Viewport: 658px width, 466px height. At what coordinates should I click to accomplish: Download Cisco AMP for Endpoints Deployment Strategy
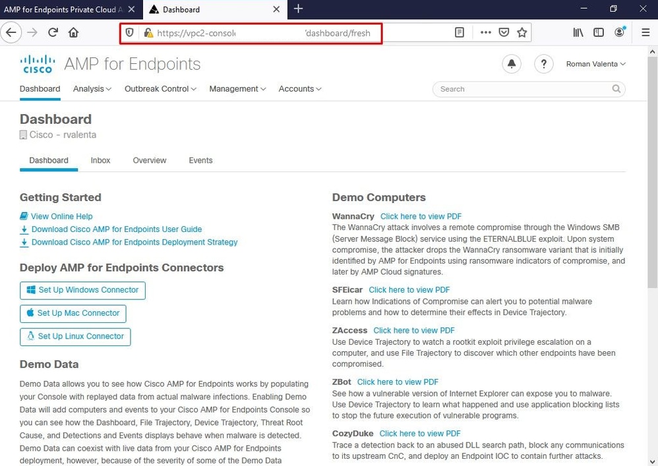click(135, 243)
